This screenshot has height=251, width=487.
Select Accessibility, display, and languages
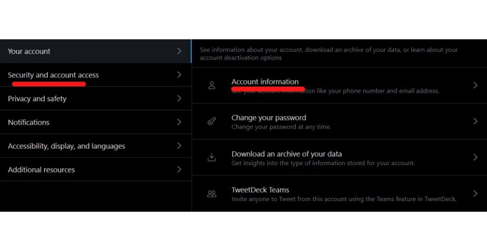pyautogui.click(x=67, y=146)
